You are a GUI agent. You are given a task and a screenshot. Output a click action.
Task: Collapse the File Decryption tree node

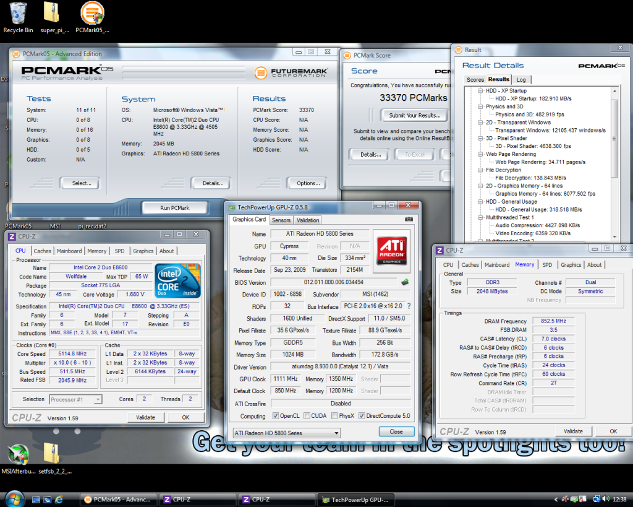tap(480, 170)
